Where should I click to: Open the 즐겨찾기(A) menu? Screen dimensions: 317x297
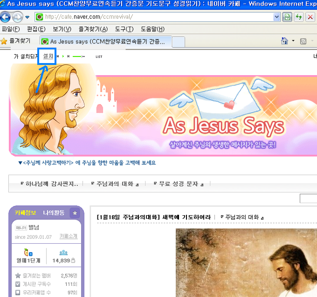93,29
